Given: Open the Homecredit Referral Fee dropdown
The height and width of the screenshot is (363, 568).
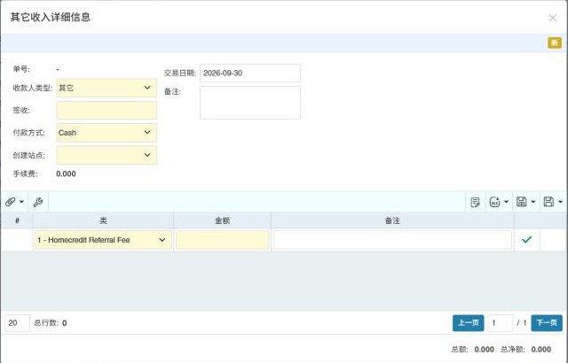Looking at the screenshot, I should (103, 240).
